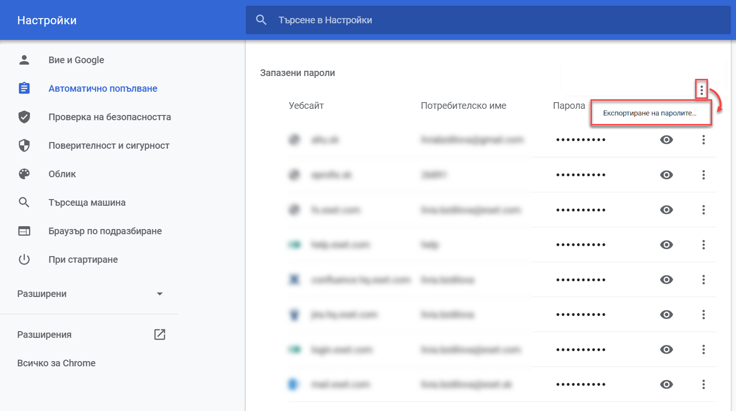Click the shield checkmark icon for Проверка на безопасността

pyautogui.click(x=24, y=117)
